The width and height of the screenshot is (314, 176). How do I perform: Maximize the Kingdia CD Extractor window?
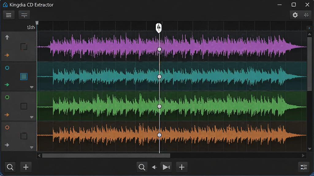point(293,5)
